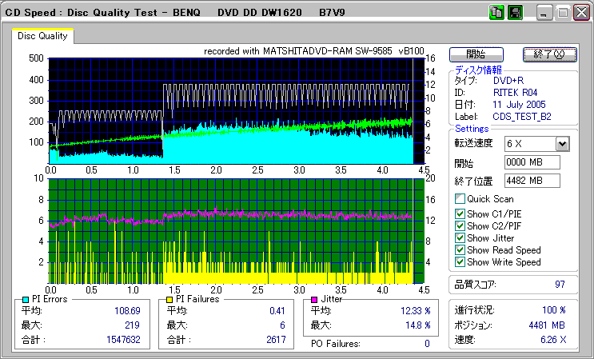Toggle the Show C2/PIF checkbox
Screen dimensions: 594x359
pyautogui.click(x=460, y=225)
